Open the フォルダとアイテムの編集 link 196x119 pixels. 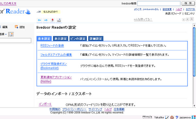pos(56,55)
